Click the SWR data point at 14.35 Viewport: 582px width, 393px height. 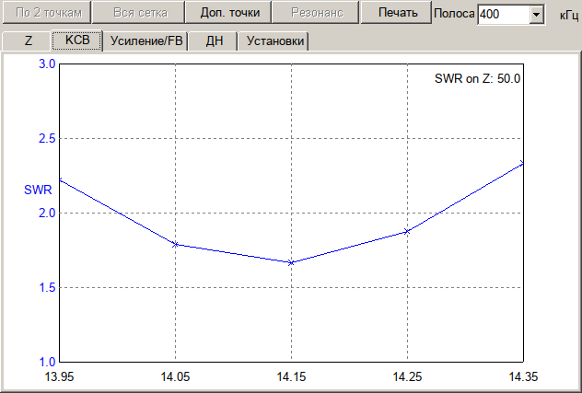522,164
